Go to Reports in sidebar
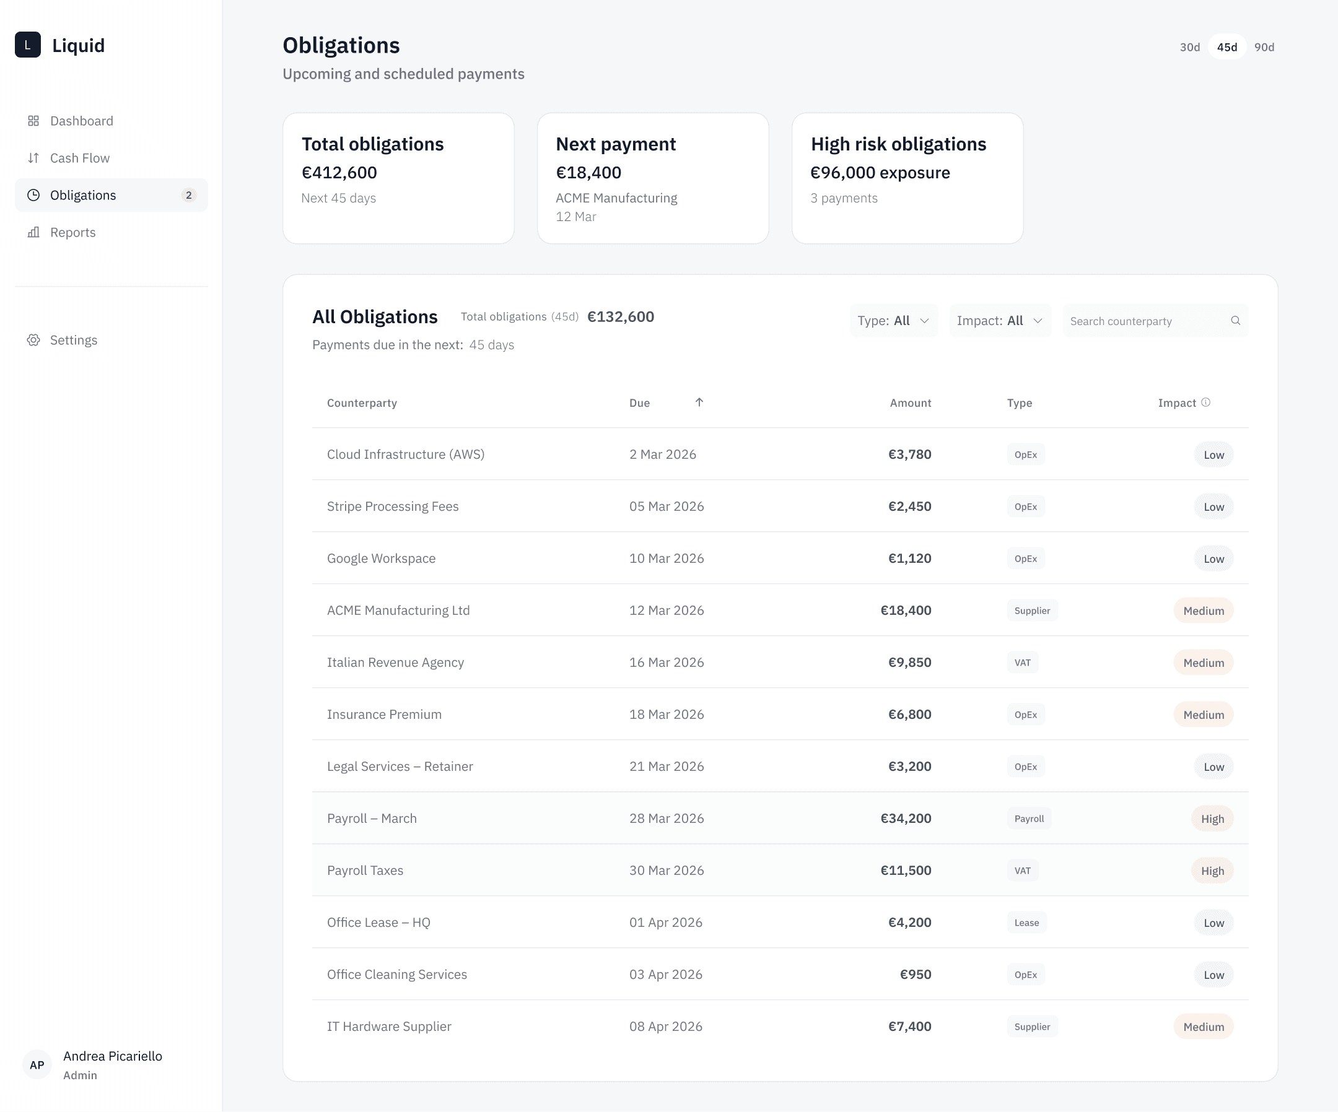 click(x=72, y=232)
